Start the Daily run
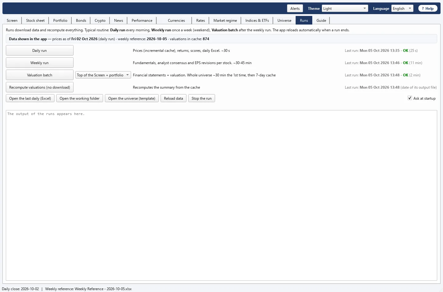 pyautogui.click(x=40, y=51)
